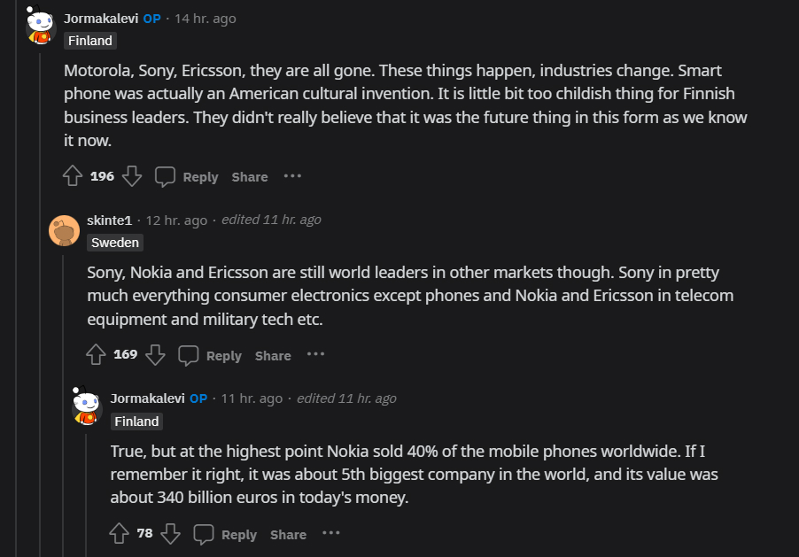799x557 pixels.
Task: Click the Sweden user flair
Action: pyautogui.click(x=114, y=243)
